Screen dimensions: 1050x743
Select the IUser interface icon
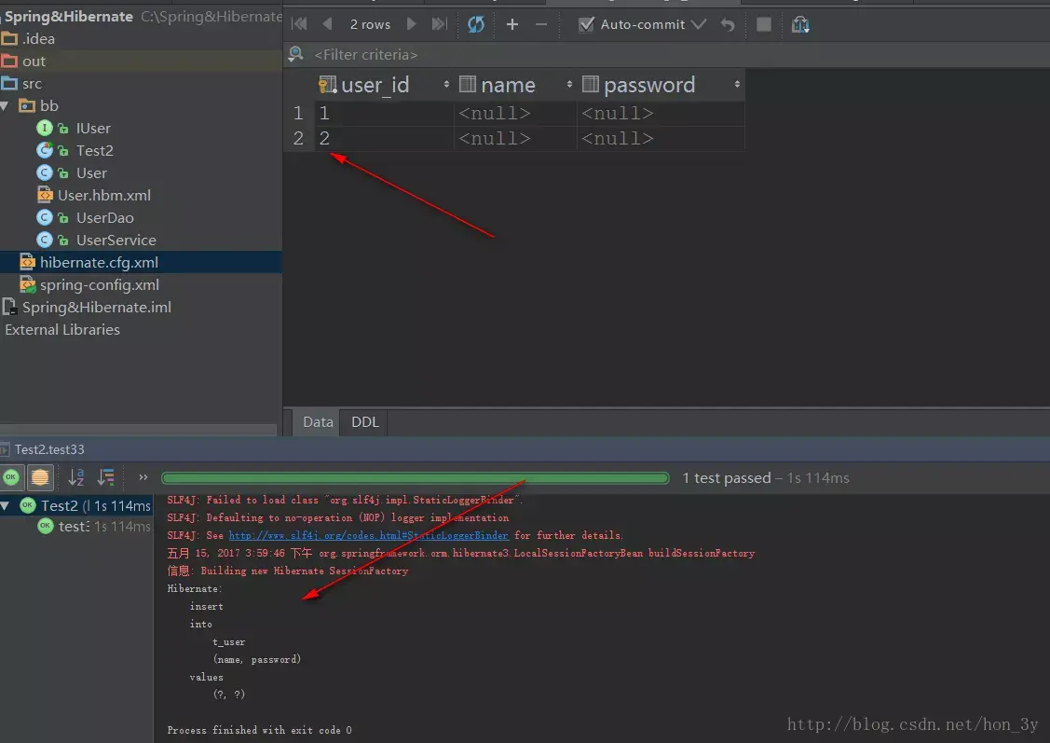click(44, 128)
